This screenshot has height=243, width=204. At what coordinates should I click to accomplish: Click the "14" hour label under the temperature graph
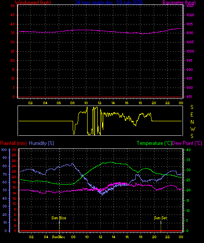(113, 237)
